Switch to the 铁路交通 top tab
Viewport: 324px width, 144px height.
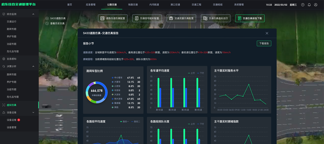tap(133, 5)
